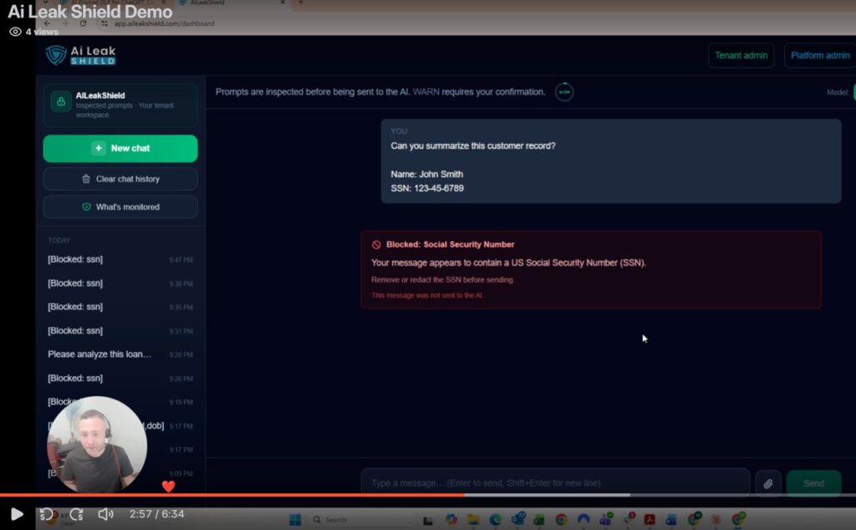Click 'This message was not sent to the AI'
Image resolution: width=856 pixels, height=530 pixels.
[427, 295]
